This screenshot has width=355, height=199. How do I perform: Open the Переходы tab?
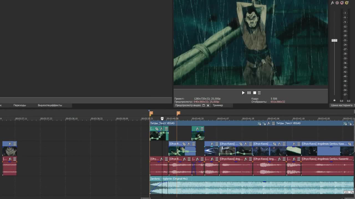(x=20, y=105)
